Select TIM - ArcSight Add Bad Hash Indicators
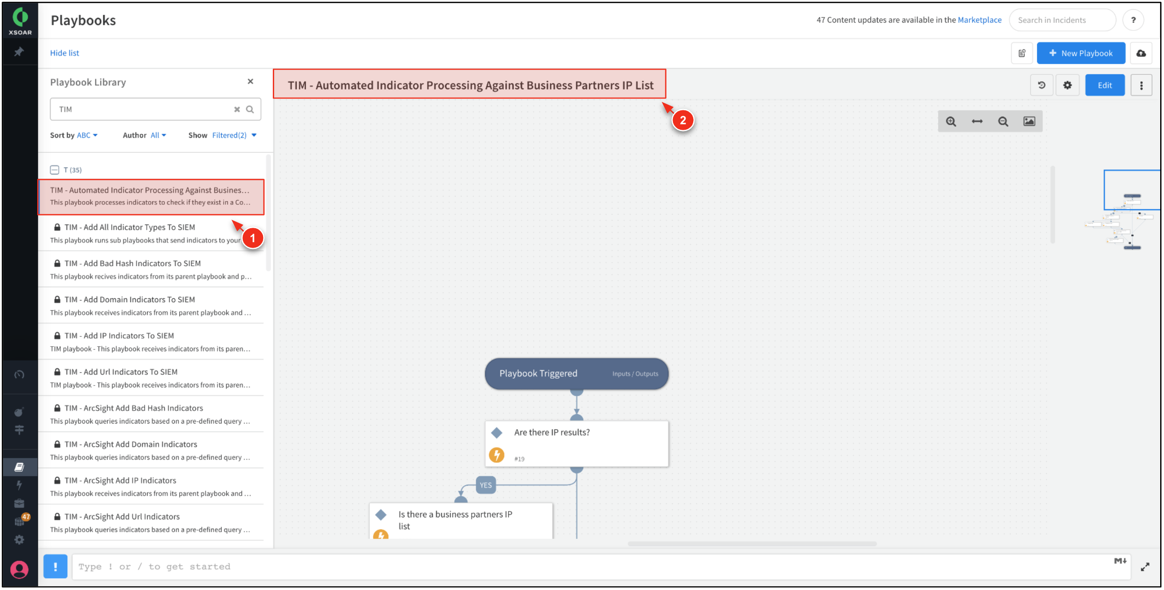This screenshot has width=1164, height=590. [x=151, y=414]
